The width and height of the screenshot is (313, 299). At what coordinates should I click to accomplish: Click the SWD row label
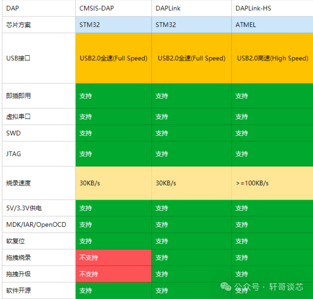pyautogui.click(x=39, y=133)
